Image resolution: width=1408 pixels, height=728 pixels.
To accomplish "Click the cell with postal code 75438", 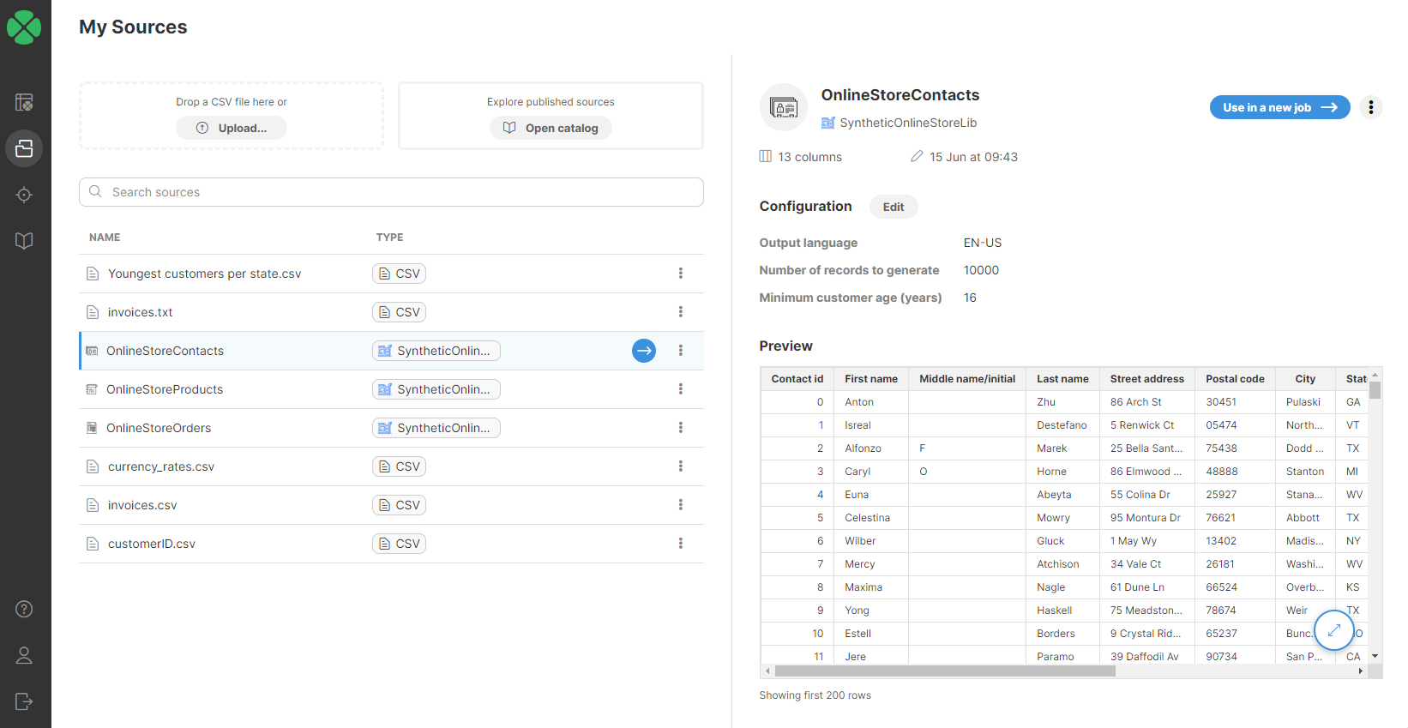I will (1235, 448).
